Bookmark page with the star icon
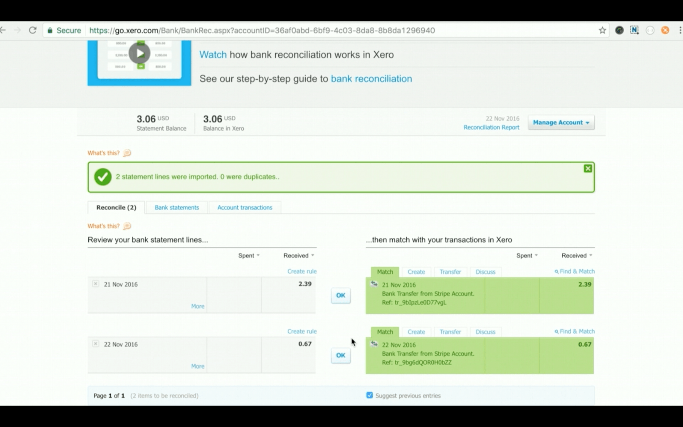 point(602,30)
